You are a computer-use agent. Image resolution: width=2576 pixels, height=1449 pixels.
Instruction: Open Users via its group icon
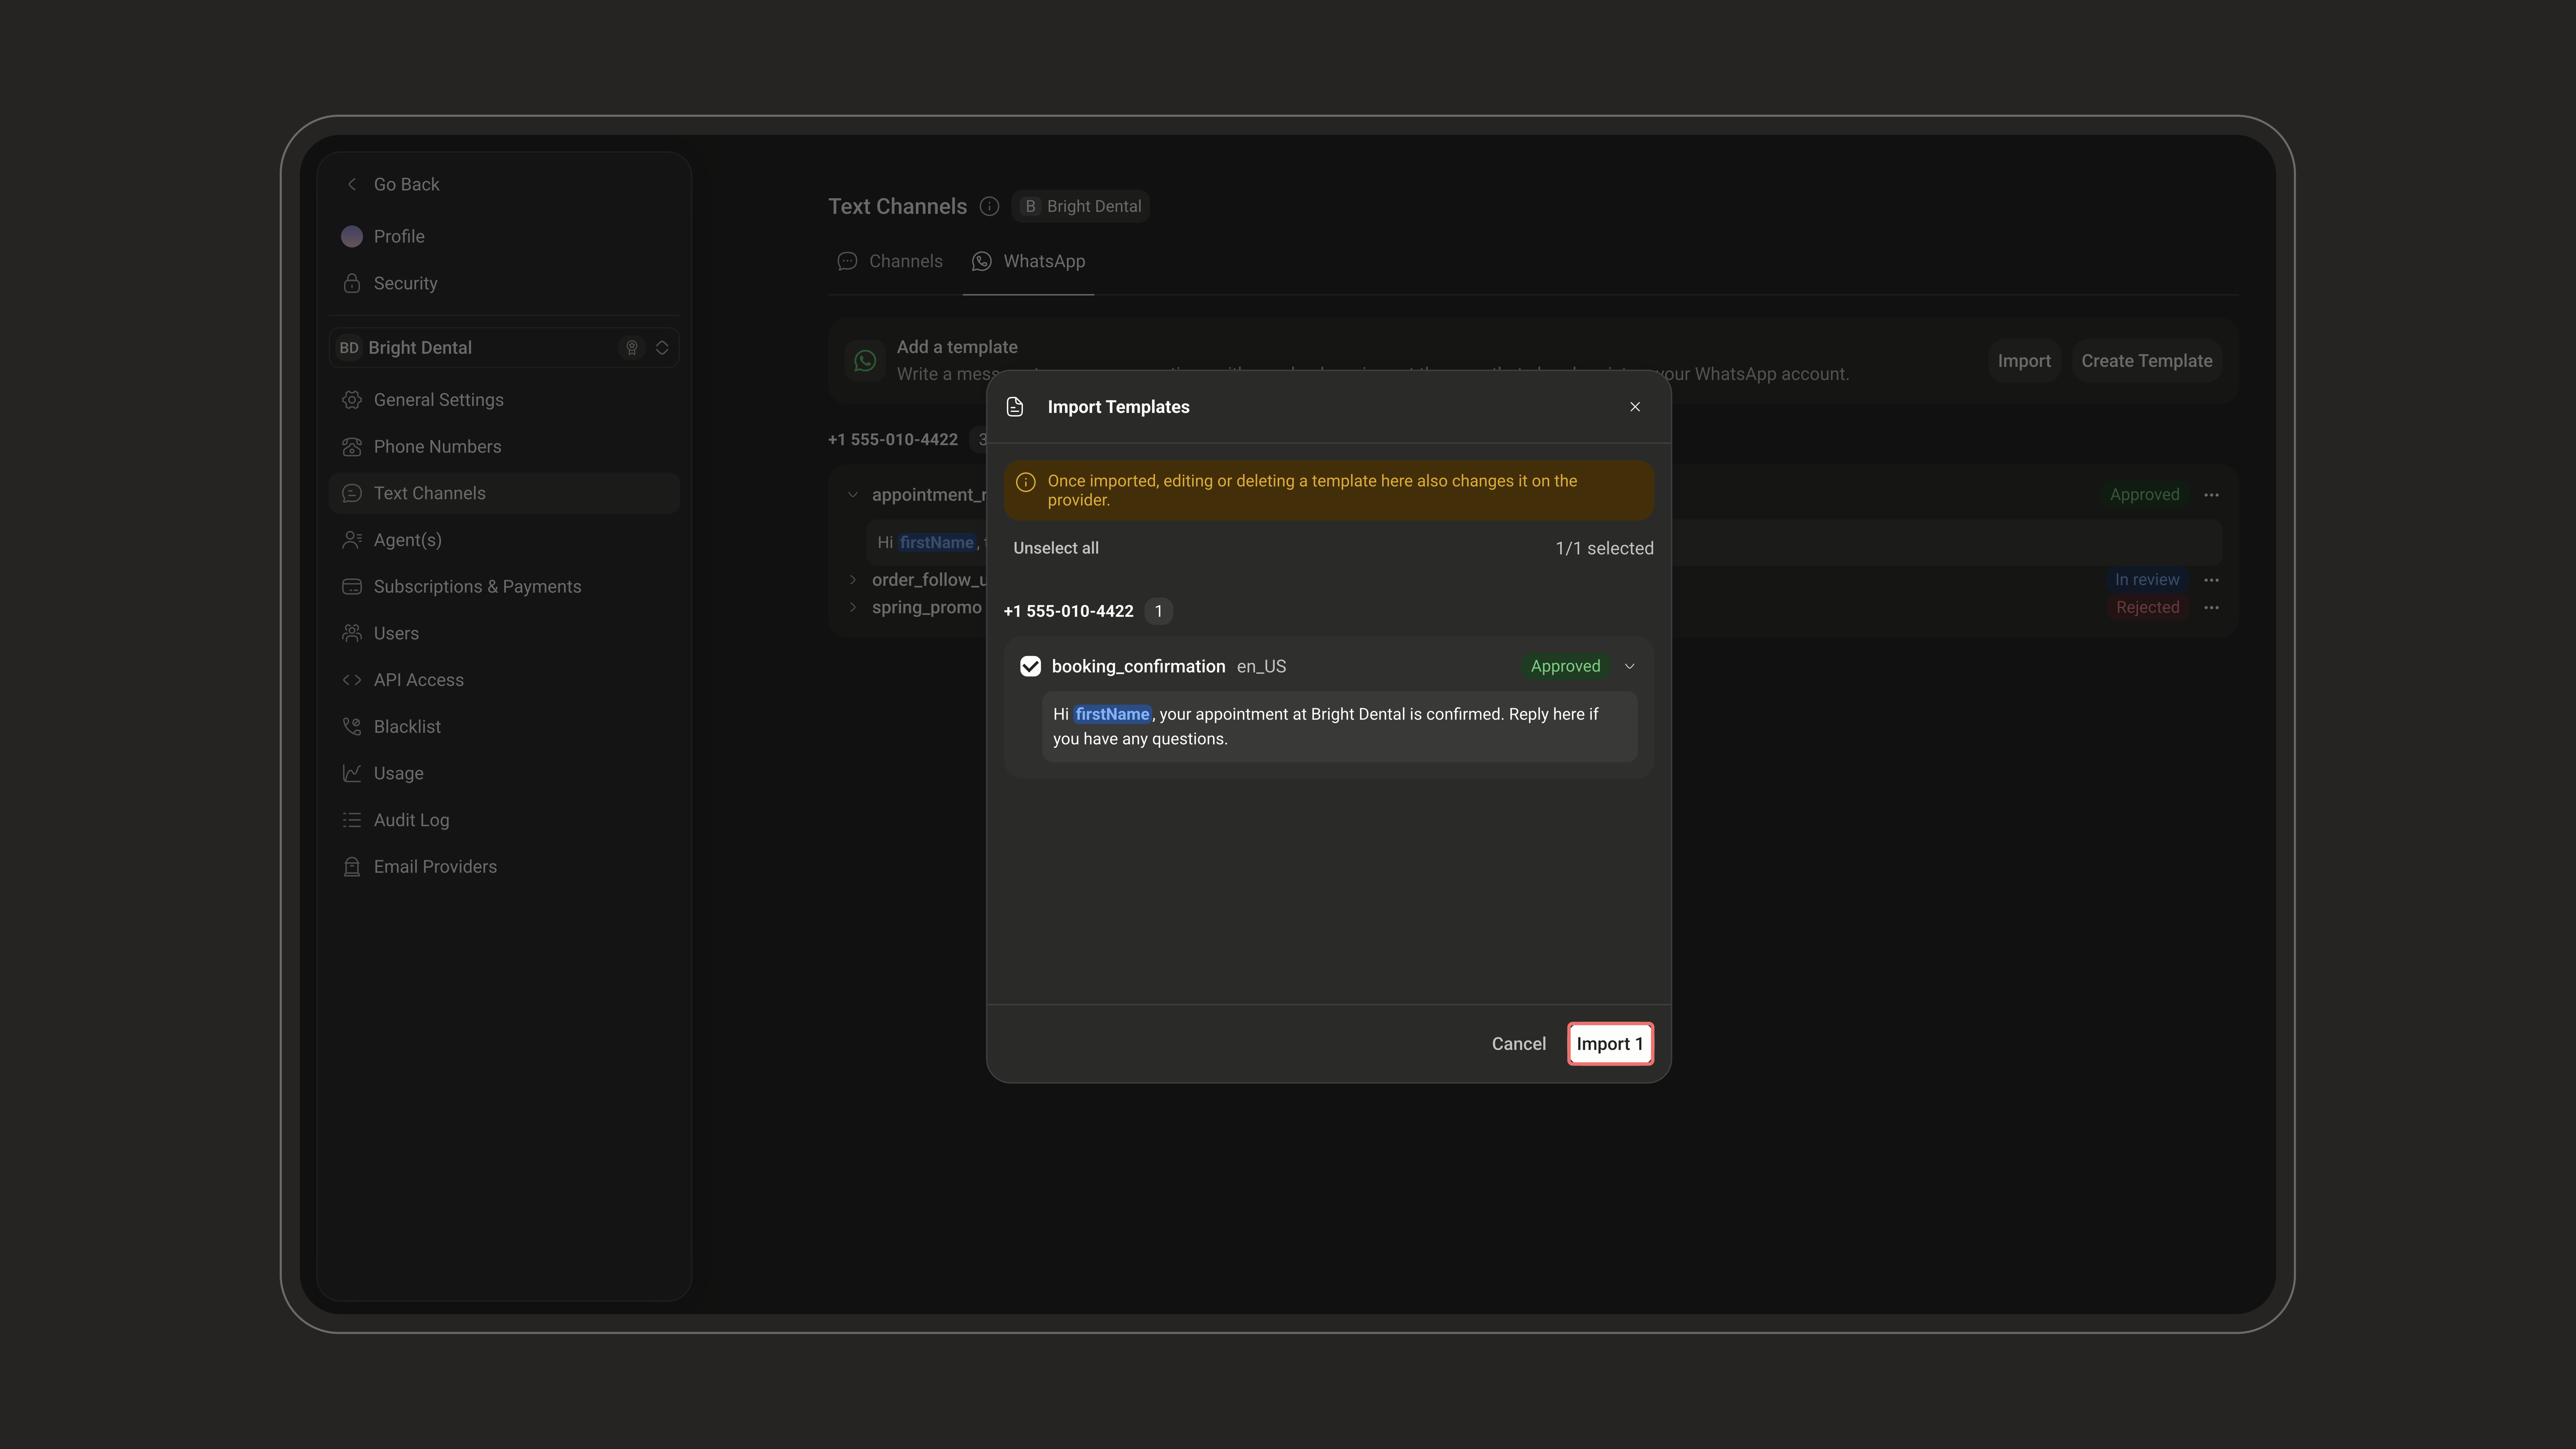(x=352, y=633)
